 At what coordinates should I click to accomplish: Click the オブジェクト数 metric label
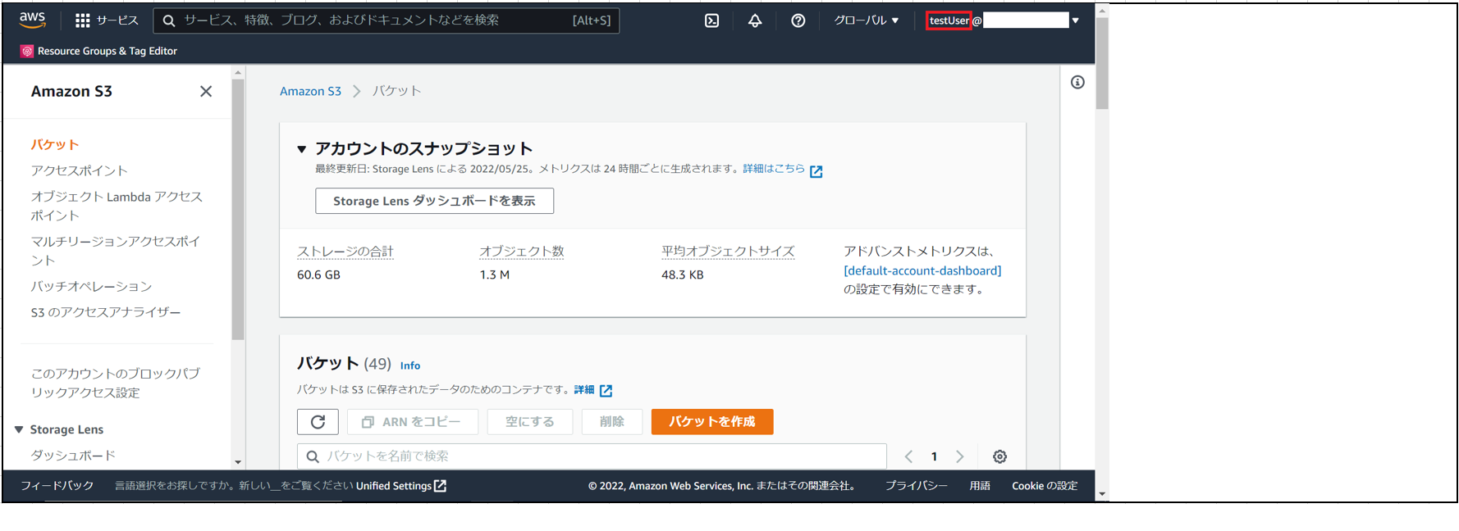[x=522, y=252]
